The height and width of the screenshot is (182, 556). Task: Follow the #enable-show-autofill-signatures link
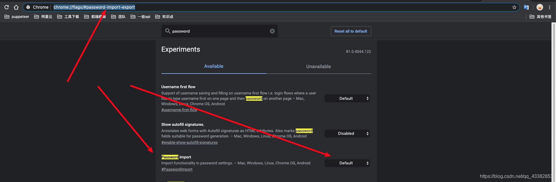(189, 143)
